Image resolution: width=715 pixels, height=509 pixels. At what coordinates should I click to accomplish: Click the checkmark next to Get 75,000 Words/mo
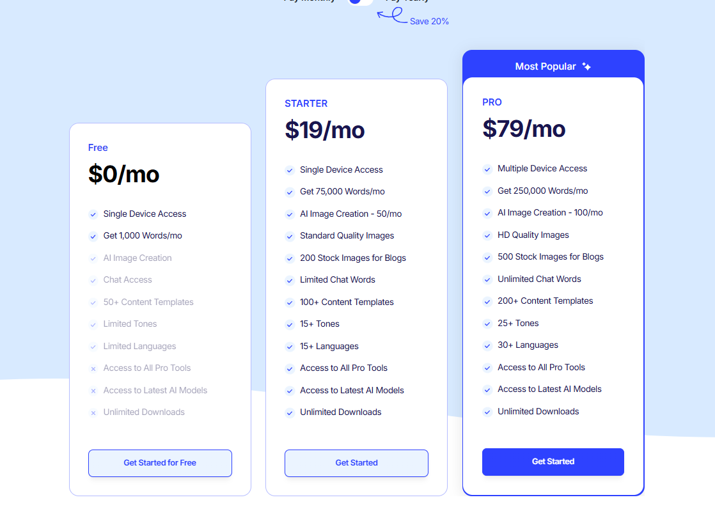coord(290,192)
